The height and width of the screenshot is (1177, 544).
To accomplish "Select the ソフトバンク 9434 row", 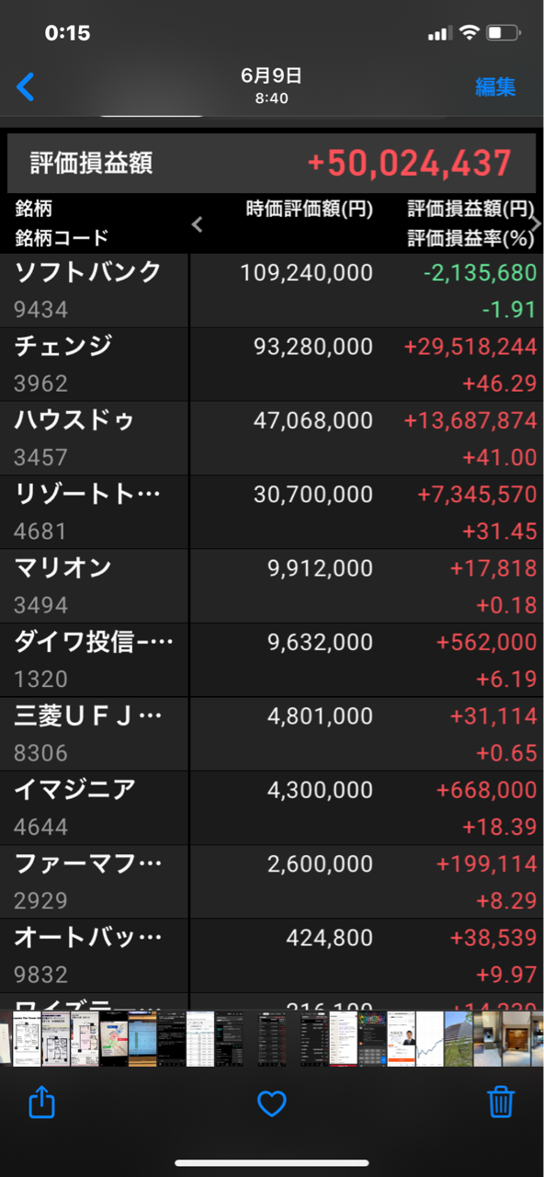I will (272, 291).
